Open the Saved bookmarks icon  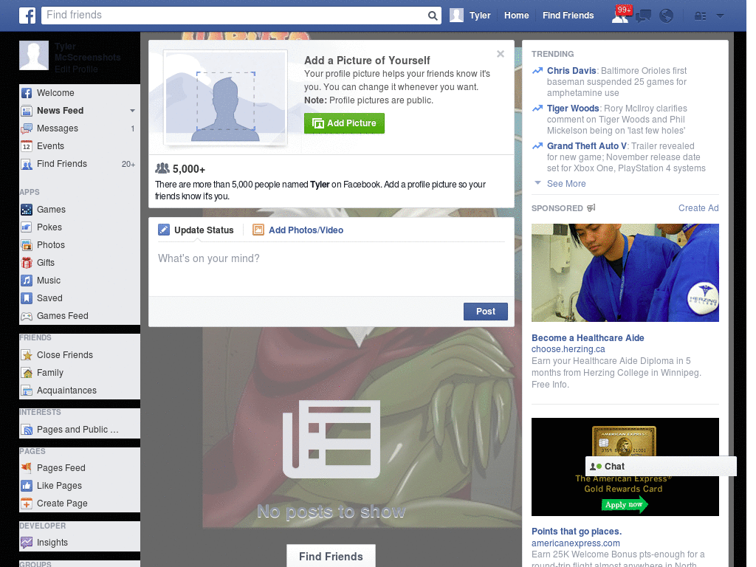pyautogui.click(x=26, y=298)
